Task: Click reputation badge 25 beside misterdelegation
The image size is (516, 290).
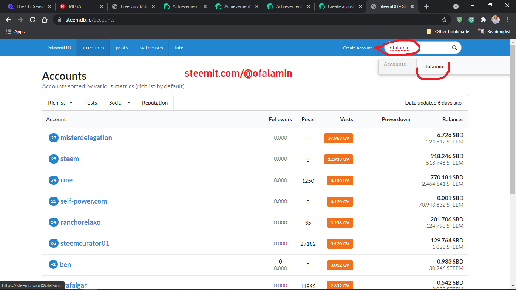Action: click(x=54, y=138)
